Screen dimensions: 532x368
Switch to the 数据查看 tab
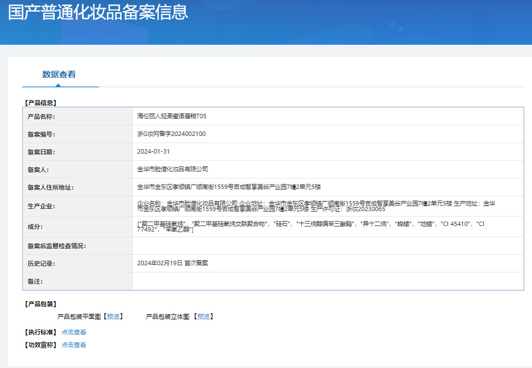[59, 75]
